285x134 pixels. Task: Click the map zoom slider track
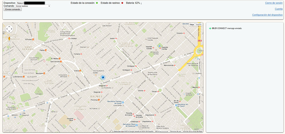[x=9, y=59]
